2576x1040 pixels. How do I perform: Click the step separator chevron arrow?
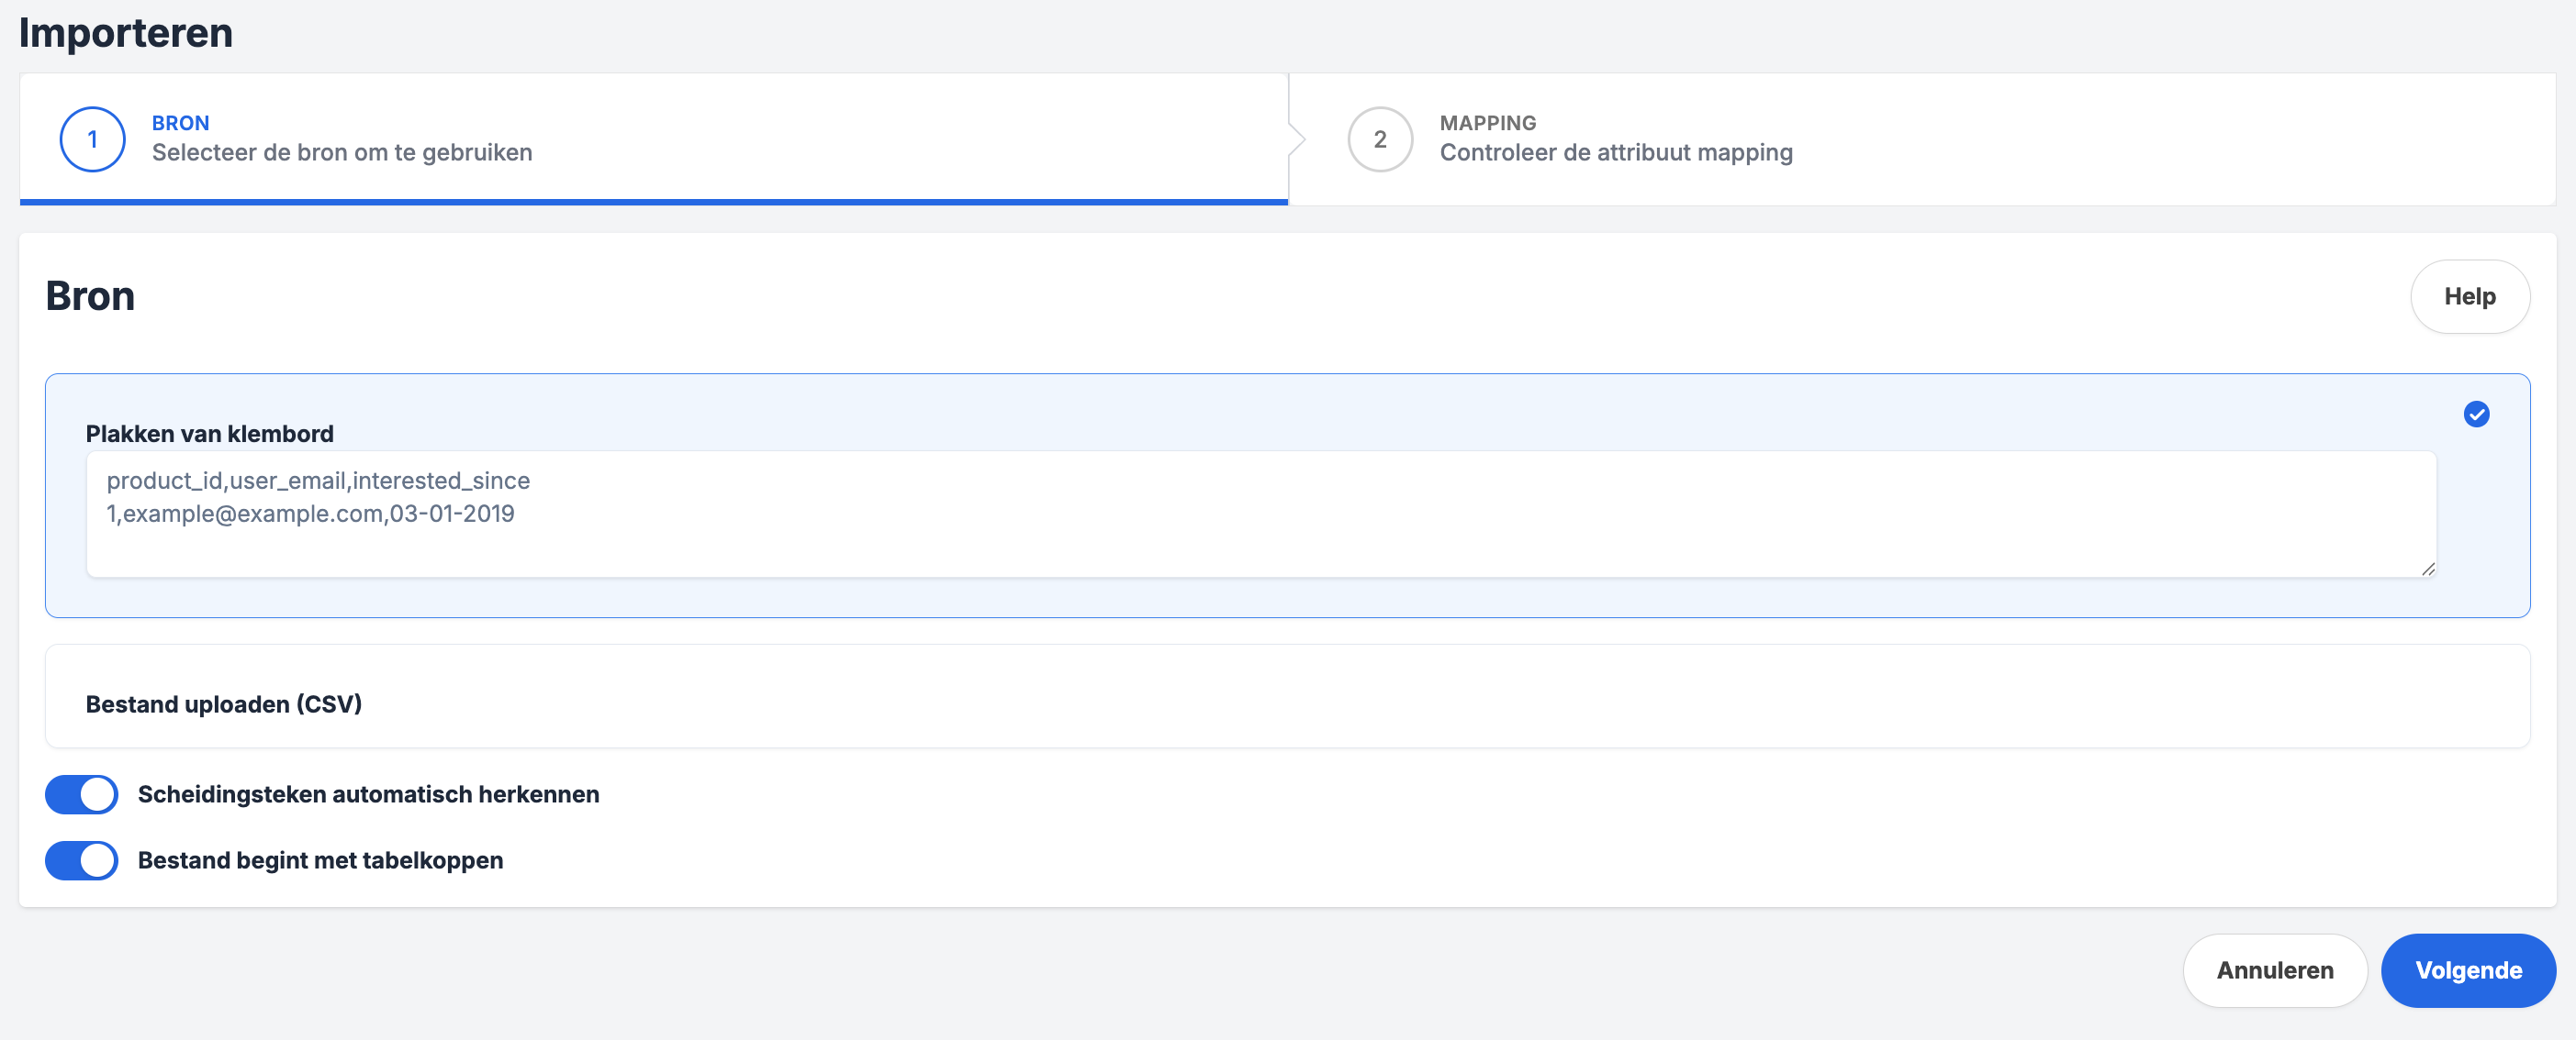click(1297, 138)
